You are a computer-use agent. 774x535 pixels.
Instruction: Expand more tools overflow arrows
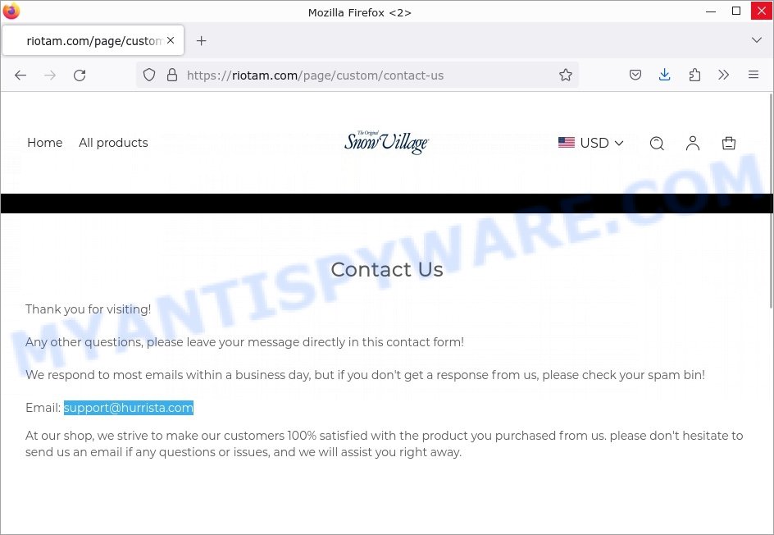click(724, 75)
